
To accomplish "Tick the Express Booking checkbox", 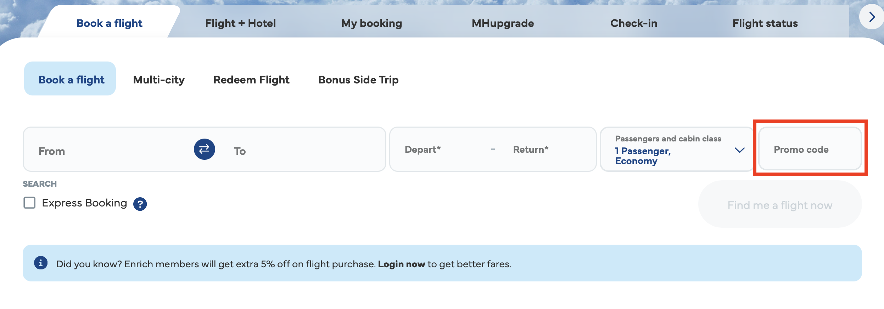I will [x=29, y=203].
